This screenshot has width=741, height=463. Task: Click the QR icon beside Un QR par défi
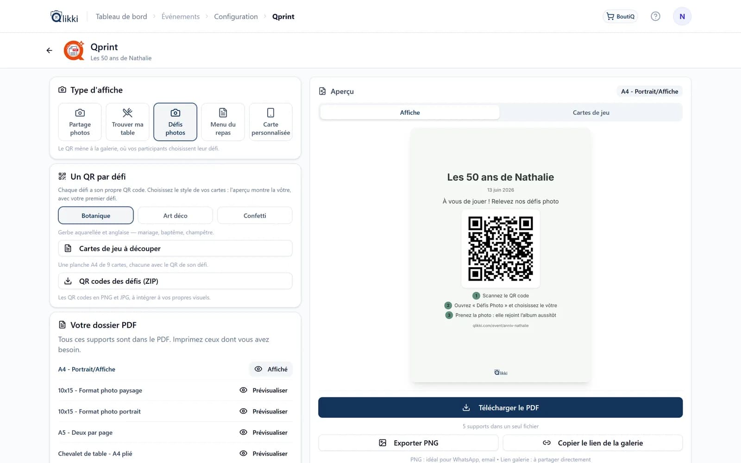coord(62,176)
